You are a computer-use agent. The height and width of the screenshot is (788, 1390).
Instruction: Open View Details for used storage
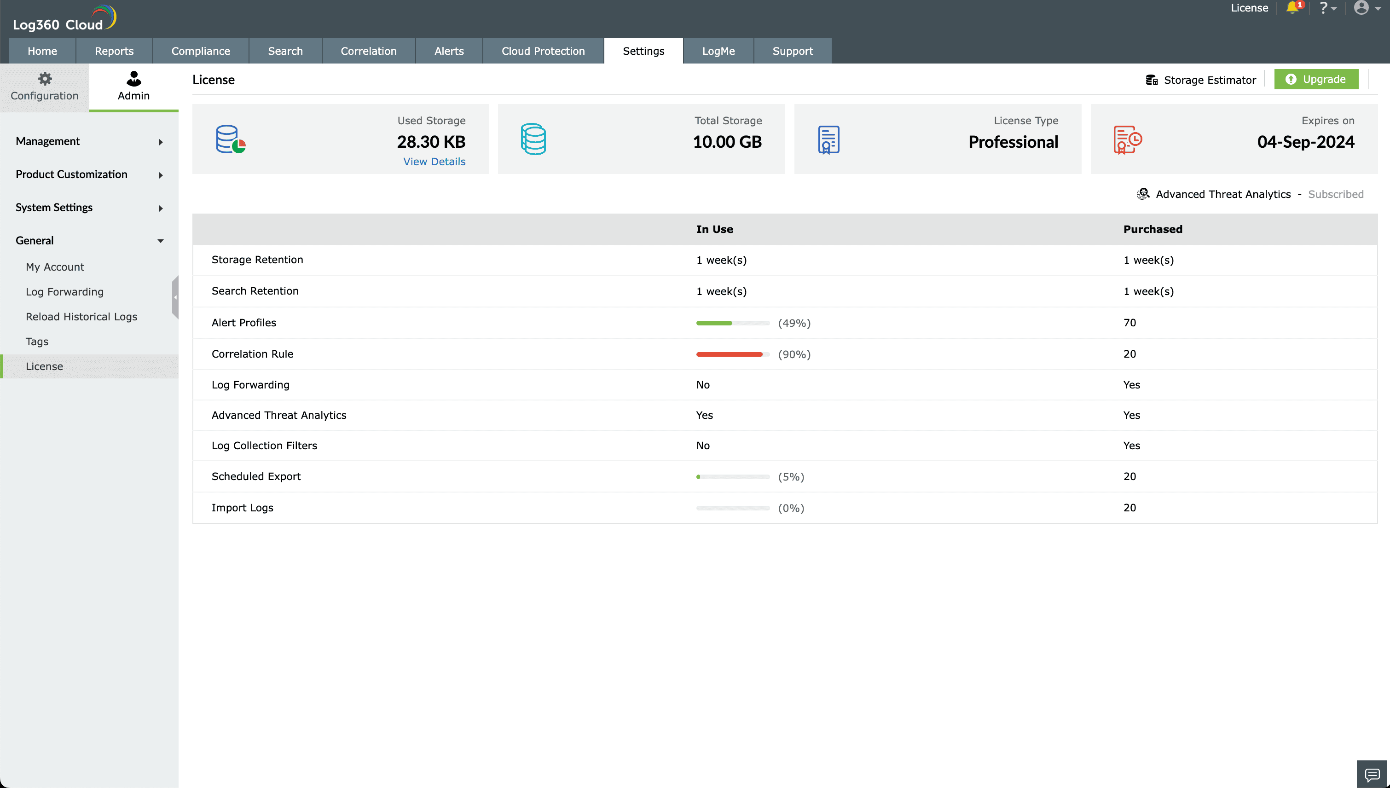click(434, 161)
